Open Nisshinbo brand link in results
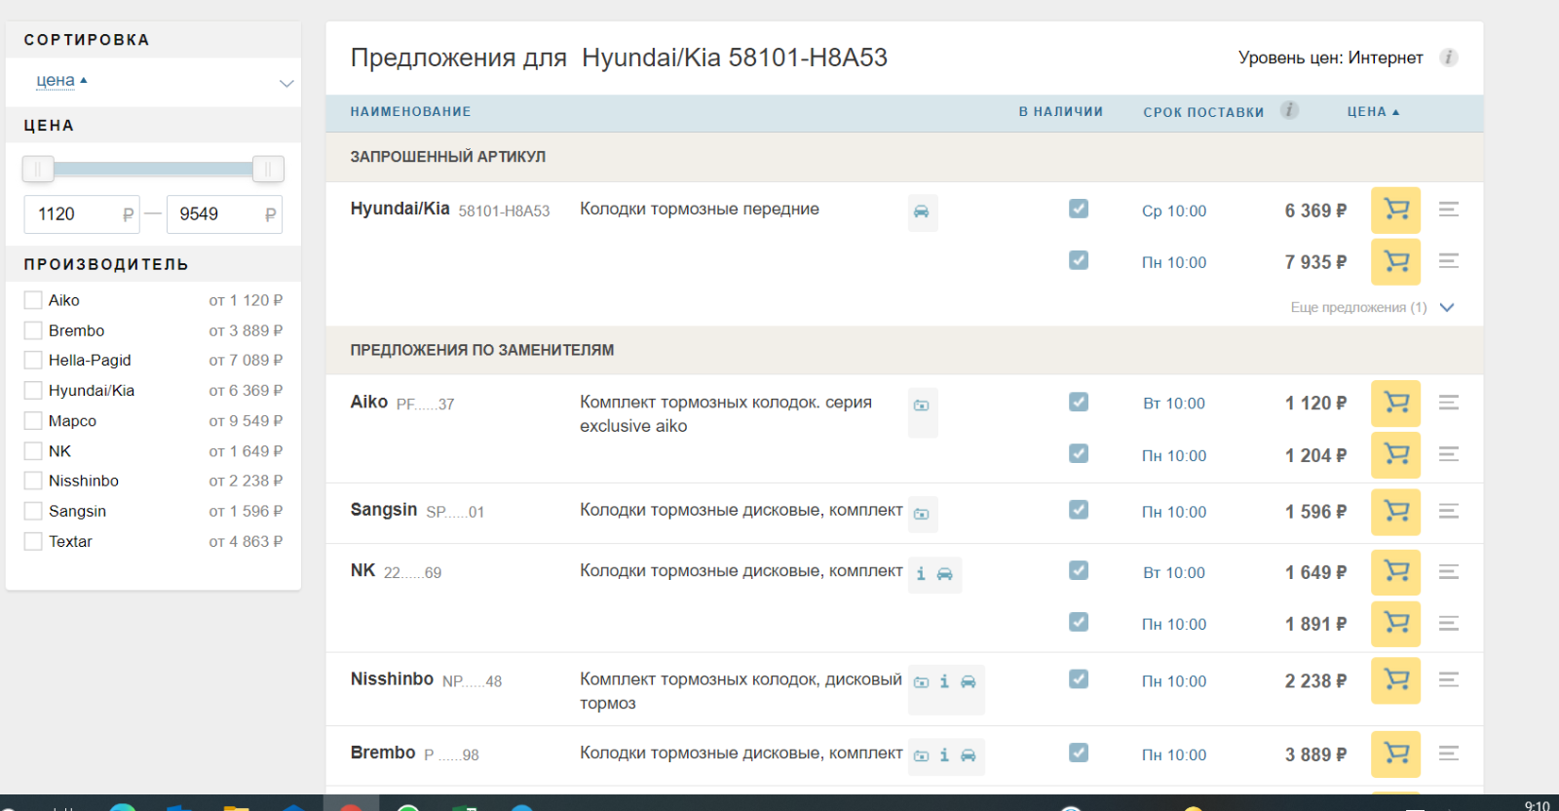1559x811 pixels. (392, 678)
